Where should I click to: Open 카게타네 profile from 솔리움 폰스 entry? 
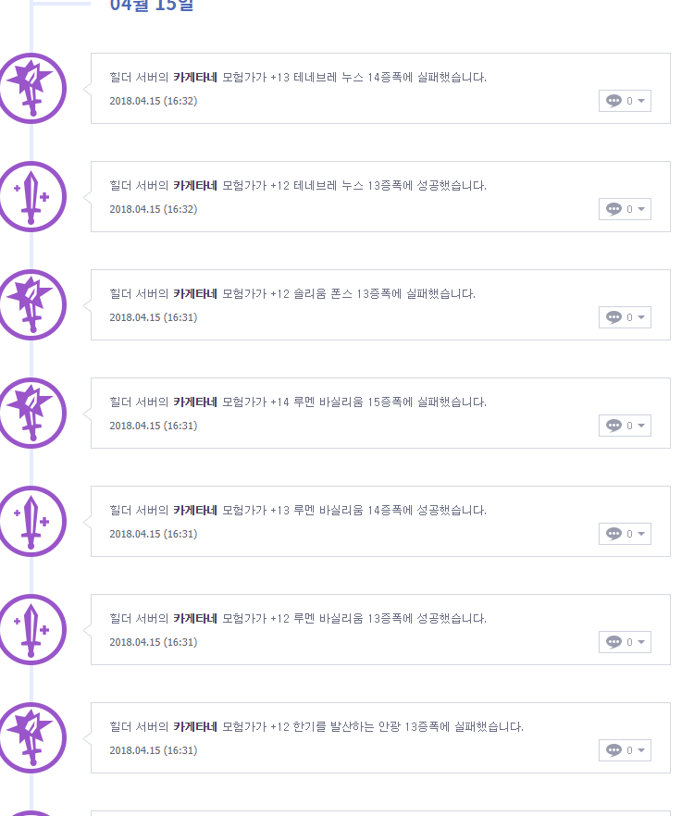[194, 294]
